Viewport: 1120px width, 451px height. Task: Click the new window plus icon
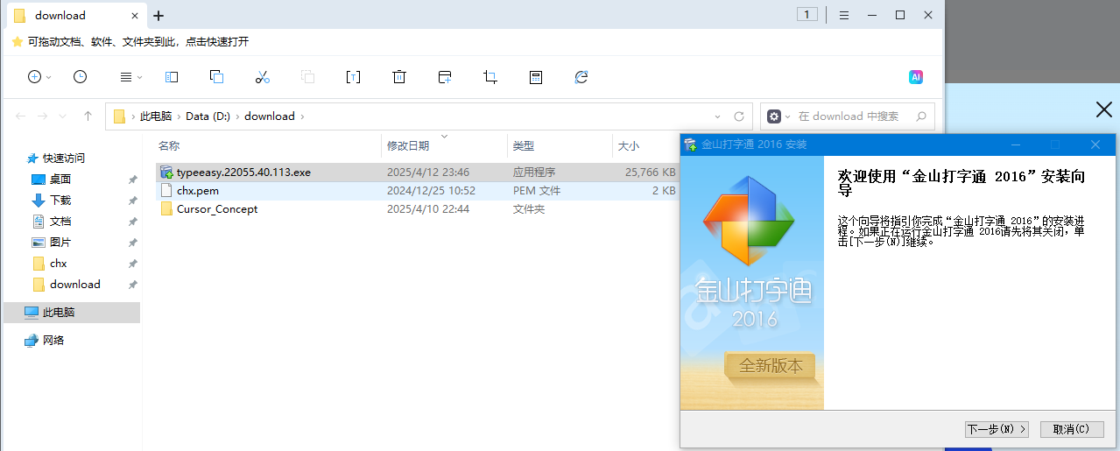click(x=445, y=77)
